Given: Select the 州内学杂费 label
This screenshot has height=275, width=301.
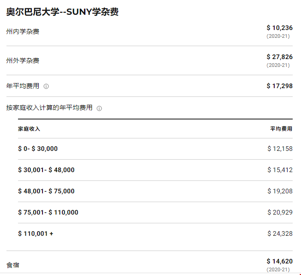Looking at the screenshot, I should click(x=23, y=31).
